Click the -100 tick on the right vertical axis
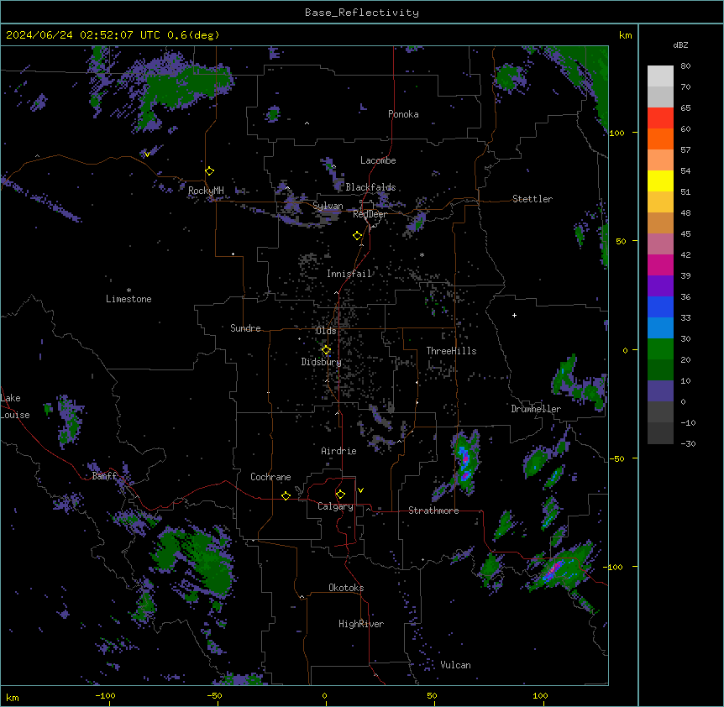 [x=614, y=567]
